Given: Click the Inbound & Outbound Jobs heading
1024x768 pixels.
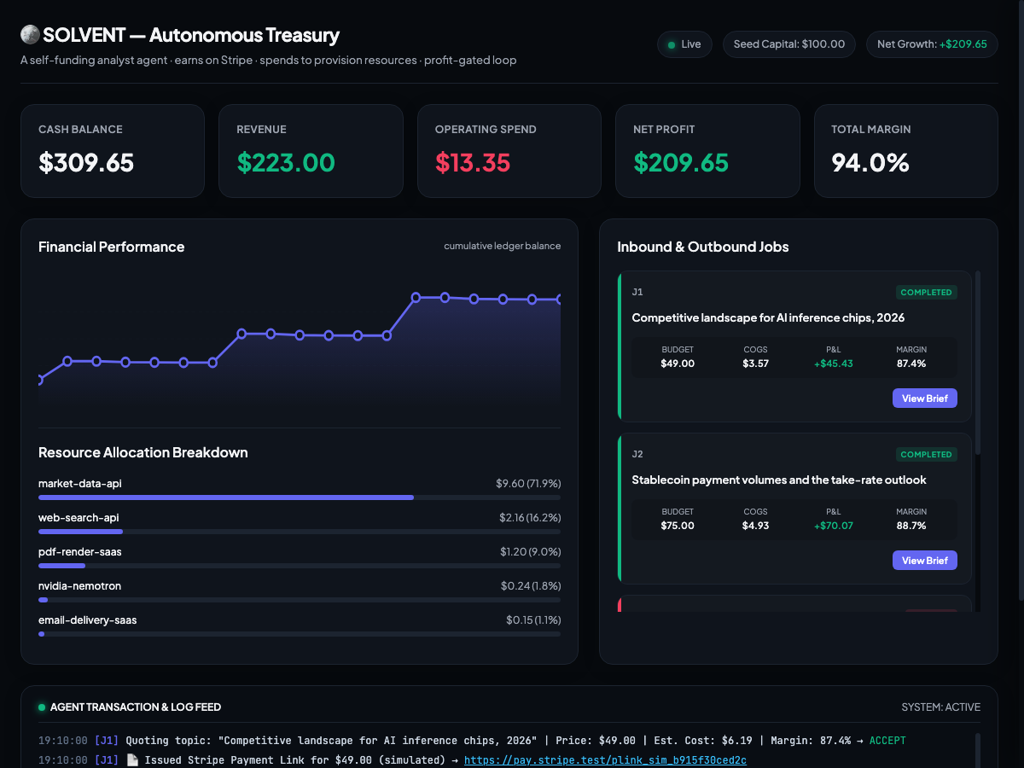Looking at the screenshot, I should [x=703, y=247].
